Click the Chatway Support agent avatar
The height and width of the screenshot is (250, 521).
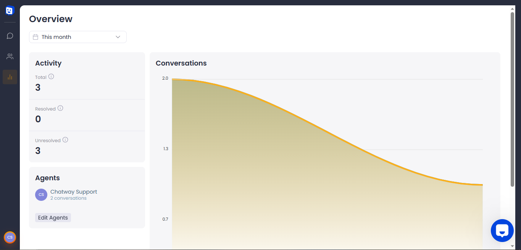(41, 195)
